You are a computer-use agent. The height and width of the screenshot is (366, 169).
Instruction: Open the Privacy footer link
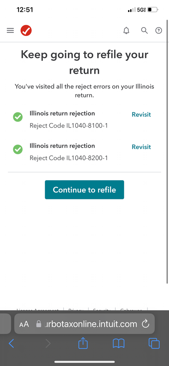coord(76,310)
